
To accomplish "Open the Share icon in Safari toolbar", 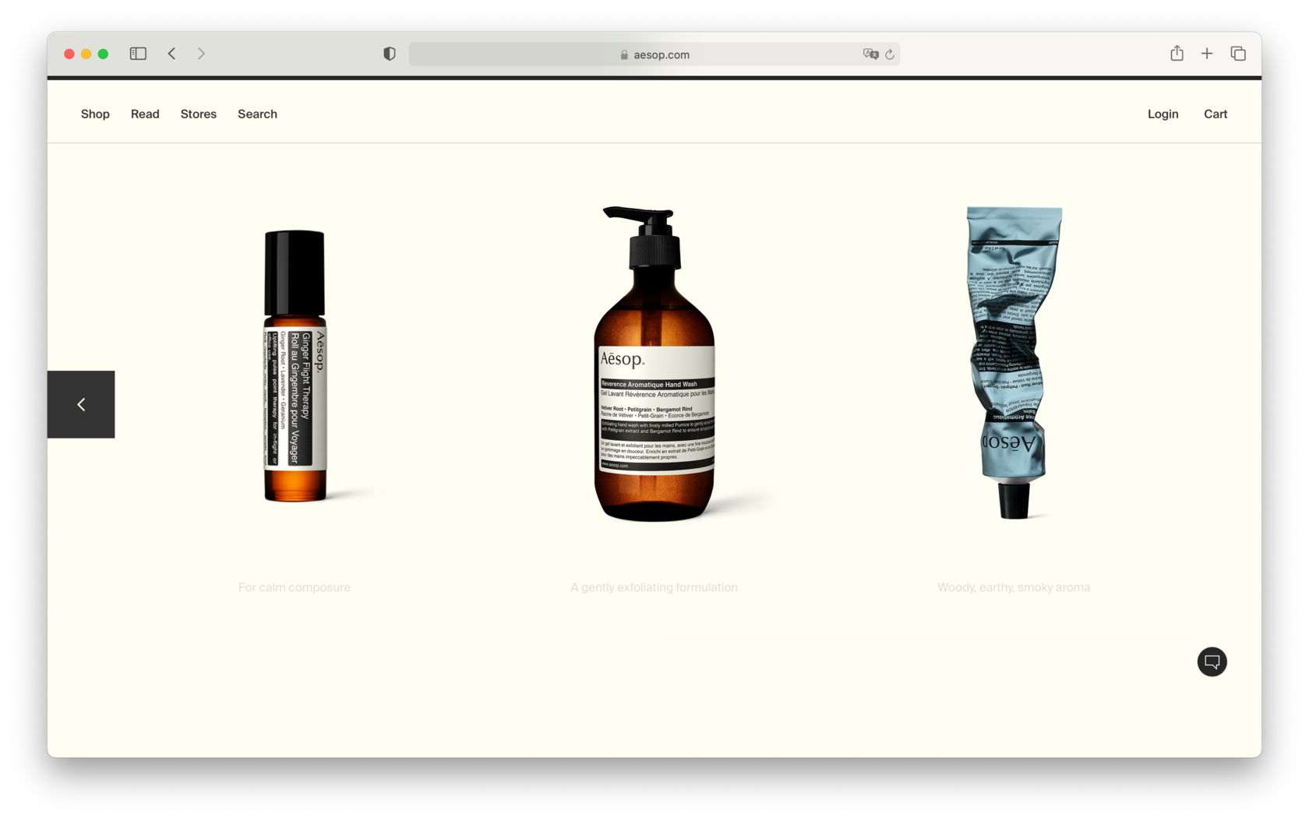I will tap(1177, 53).
